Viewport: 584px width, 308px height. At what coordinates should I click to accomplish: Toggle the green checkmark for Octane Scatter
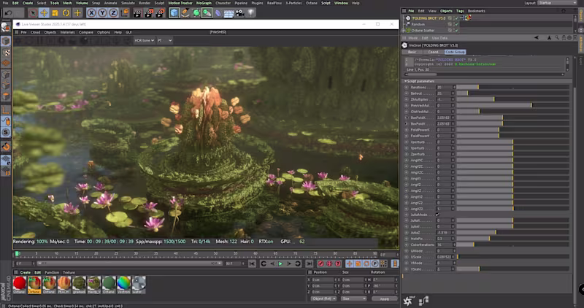pos(456,29)
